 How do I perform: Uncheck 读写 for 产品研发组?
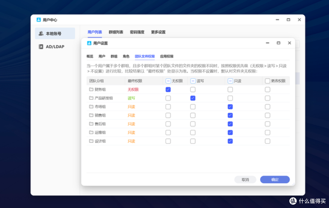click(193, 98)
